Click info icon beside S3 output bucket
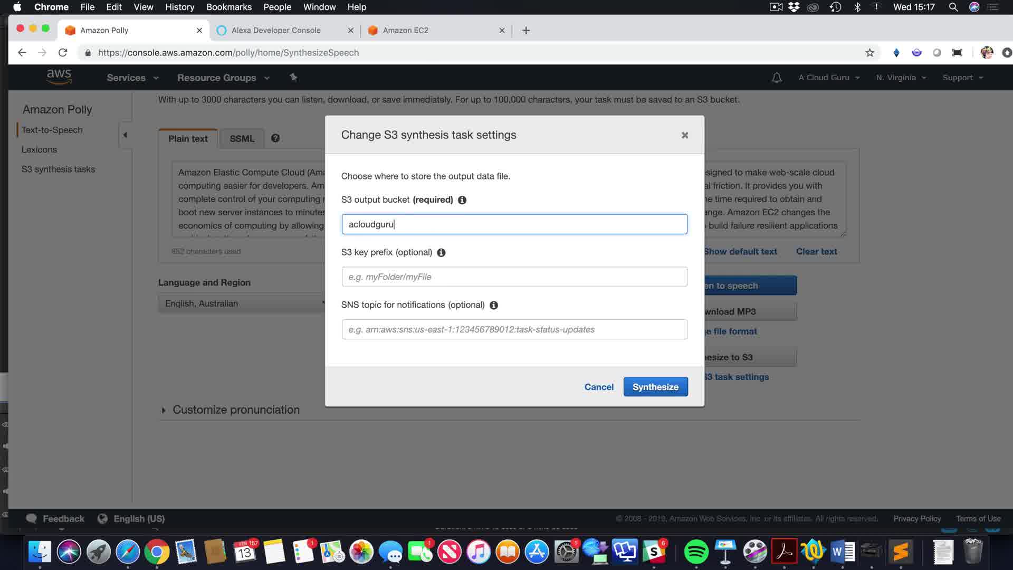The width and height of the screenshot is (1013, 570). [x=462, y=200]
